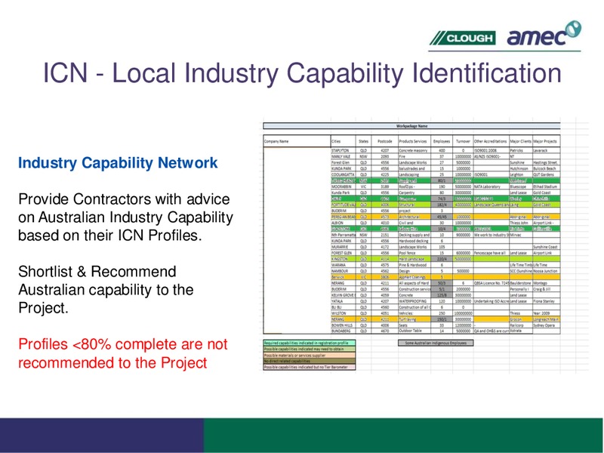Click the amec logo

[x=544, y=34]
